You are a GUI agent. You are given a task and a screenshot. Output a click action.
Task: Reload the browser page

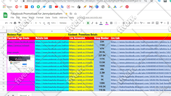[x=16, y=1]
